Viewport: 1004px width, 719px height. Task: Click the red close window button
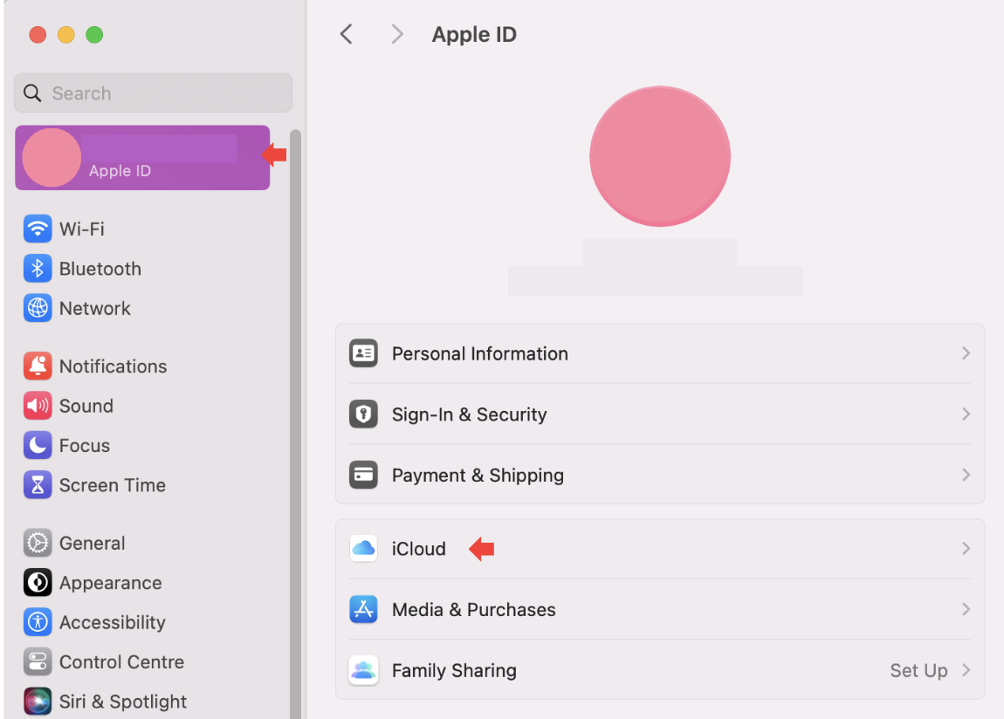pyautogui.click(x=38, y=35)
